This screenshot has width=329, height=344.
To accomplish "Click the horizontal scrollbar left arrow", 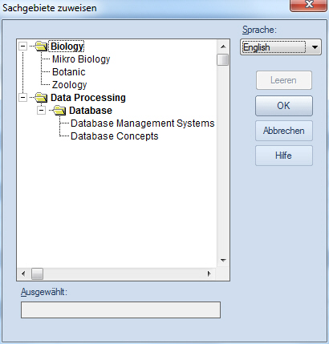I will point(23,273).
